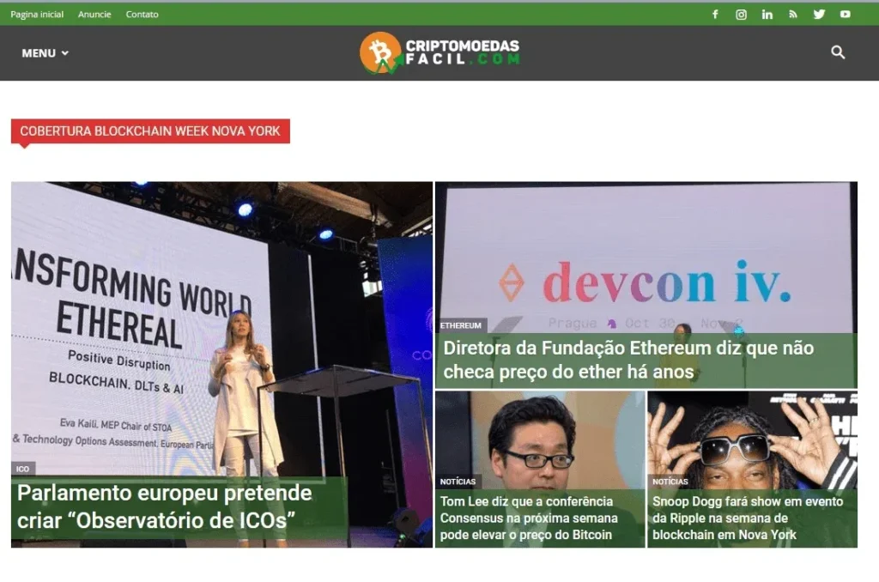Open Cobertura Blockchain Week Nova York section
Viewport: 879px width, 582px height.
[x=150, y=131]
